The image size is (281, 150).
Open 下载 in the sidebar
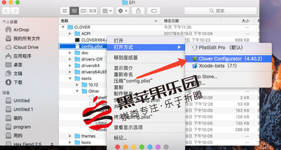[14, 83]
